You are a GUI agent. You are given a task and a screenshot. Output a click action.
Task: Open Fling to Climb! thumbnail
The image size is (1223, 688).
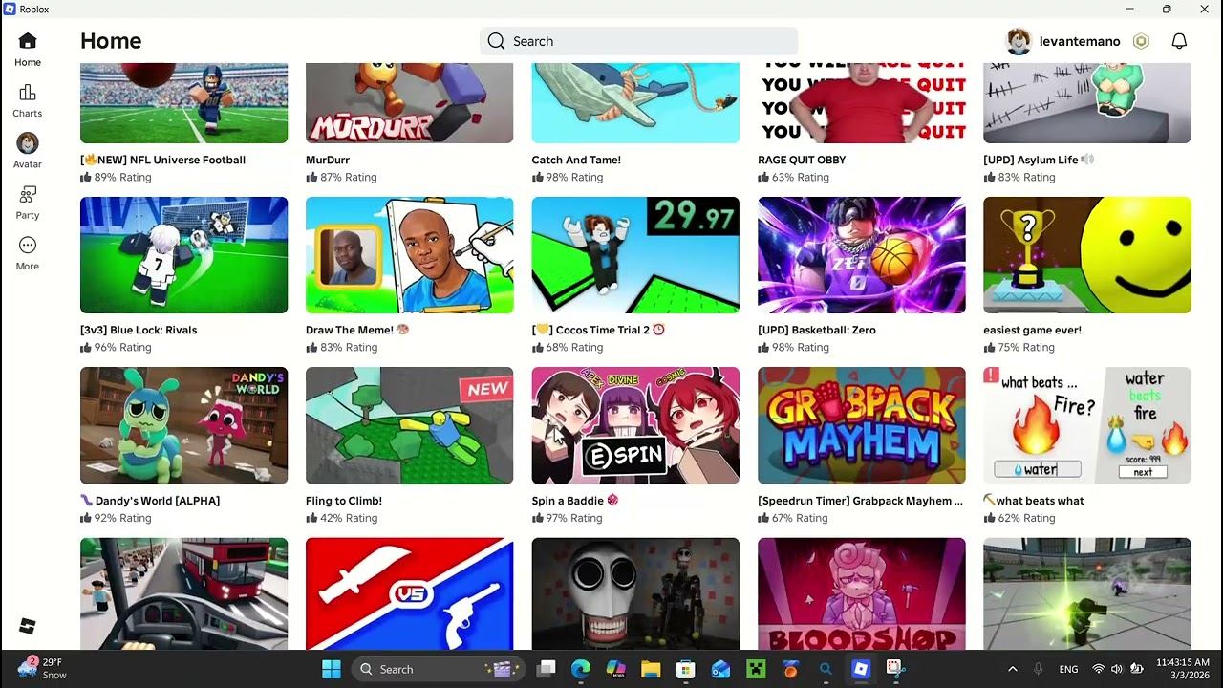409,425
